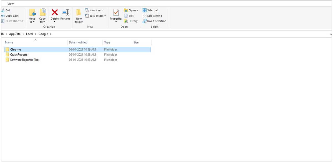The image size is (333, 162).
Task: Click Select none in ribbon
Action: point(152,16)
